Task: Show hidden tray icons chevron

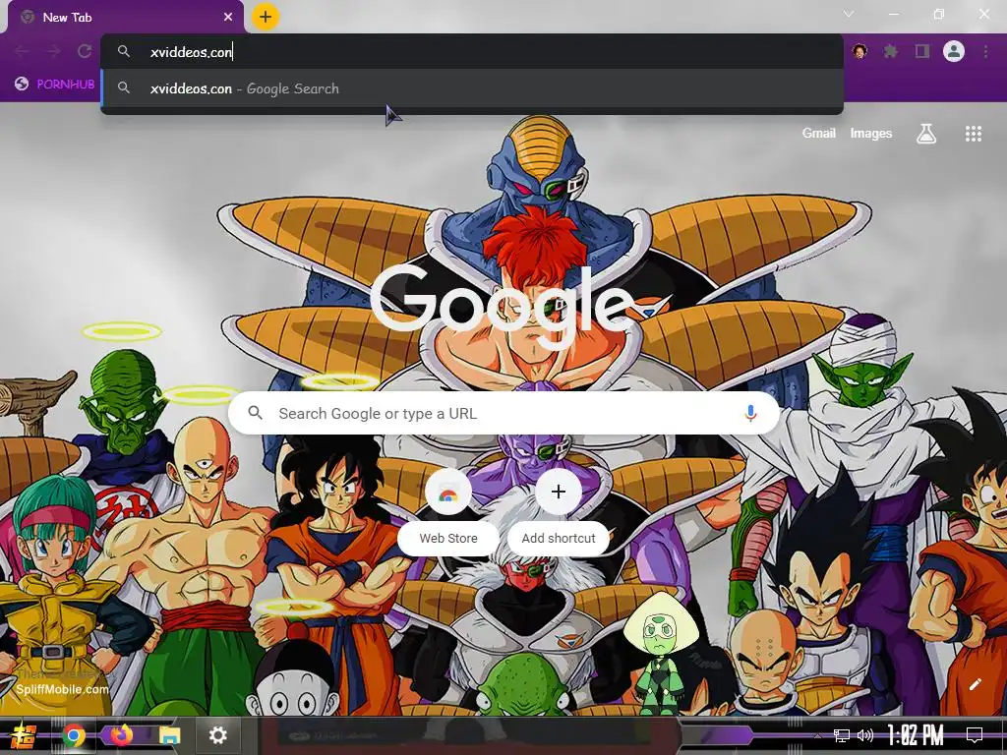Action: click(817, 735)
